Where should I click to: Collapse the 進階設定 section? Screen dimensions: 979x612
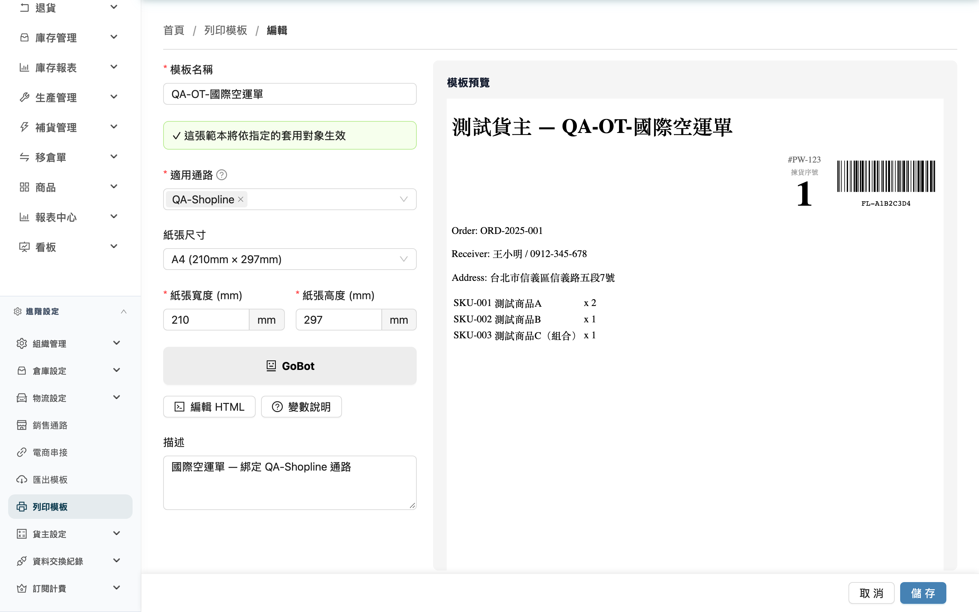pyautogui.click(x=124, y=311)
